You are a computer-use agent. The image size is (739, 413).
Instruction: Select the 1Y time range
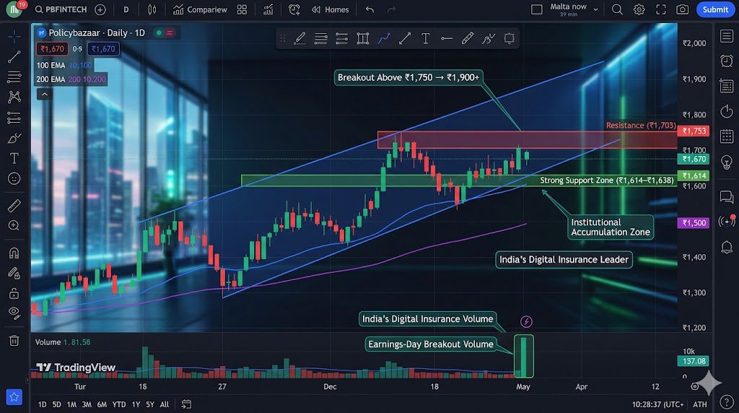[x=136, y=404]
